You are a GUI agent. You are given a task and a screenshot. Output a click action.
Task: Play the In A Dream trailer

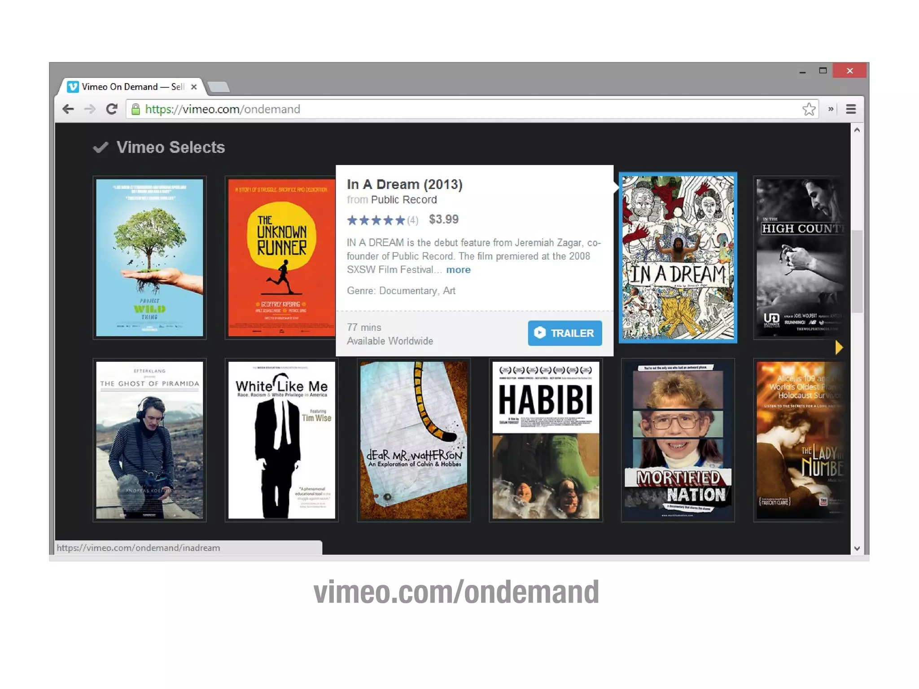tap(565, 333)
